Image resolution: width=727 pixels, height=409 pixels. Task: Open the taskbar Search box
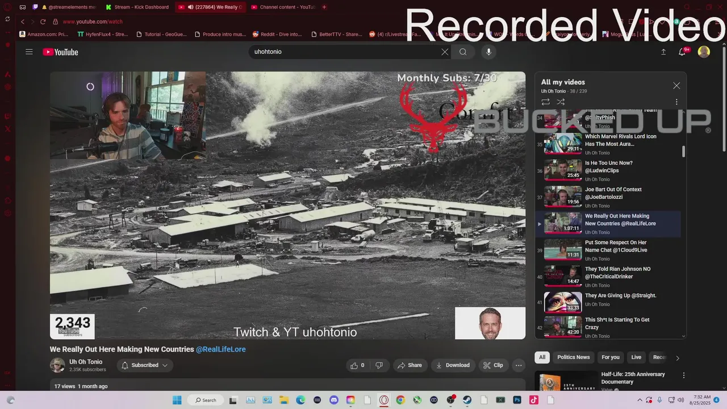pyautogui.click(x=205, y=400)
